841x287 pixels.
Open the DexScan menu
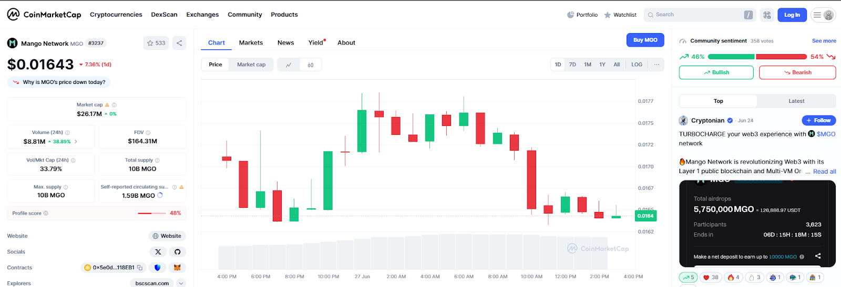click(x=164, y=15)
